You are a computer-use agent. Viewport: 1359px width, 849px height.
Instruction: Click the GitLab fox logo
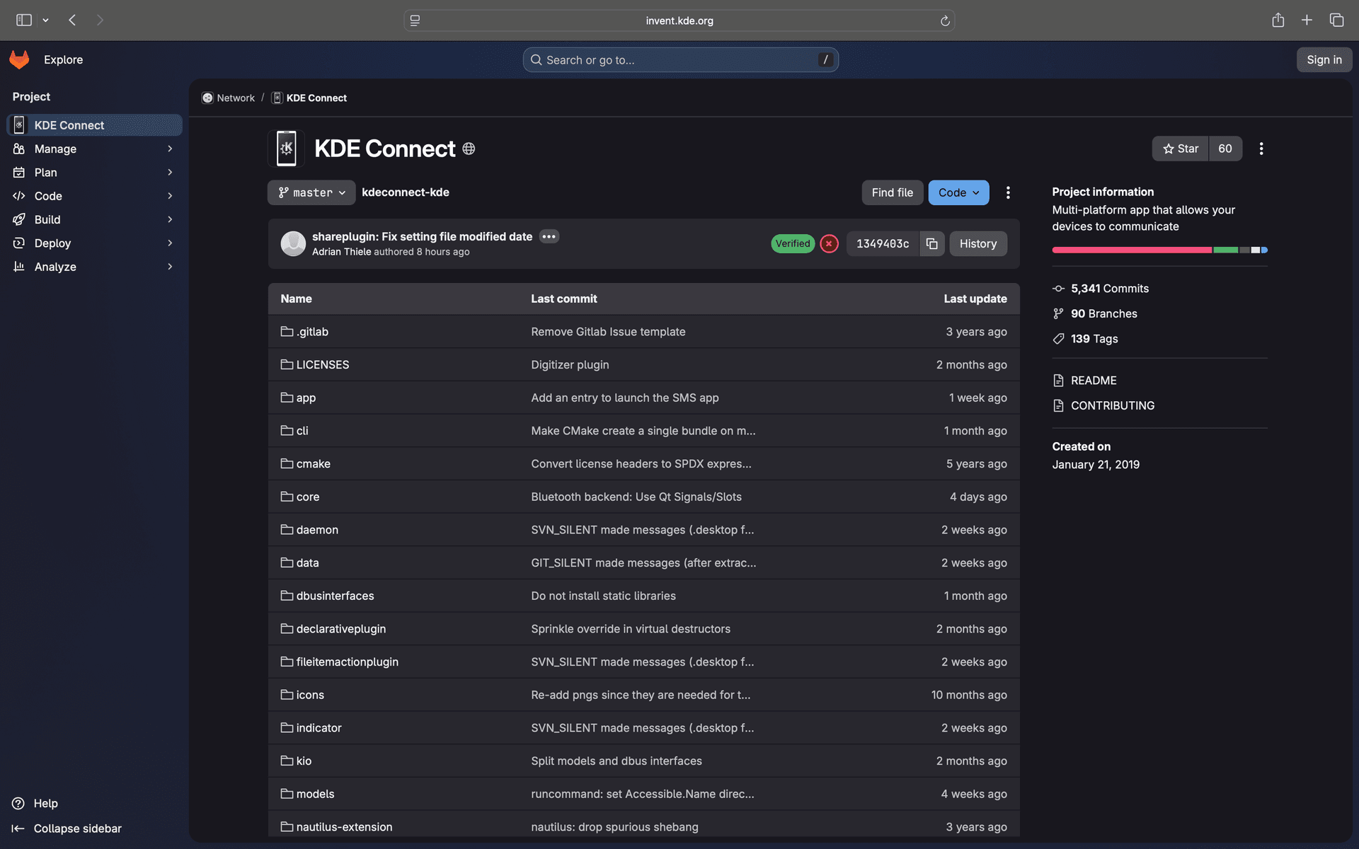[x=19, y=59]
